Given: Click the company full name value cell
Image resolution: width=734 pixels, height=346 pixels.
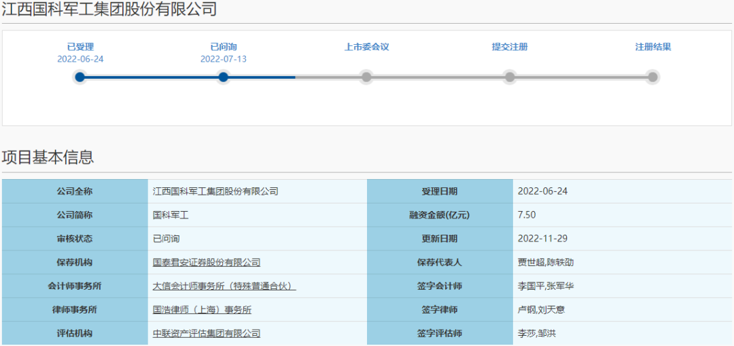Looking at the screenshot, I should 258,191.
